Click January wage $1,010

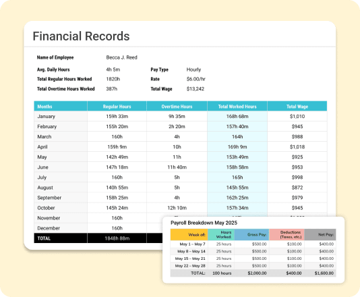coord(297,116)
